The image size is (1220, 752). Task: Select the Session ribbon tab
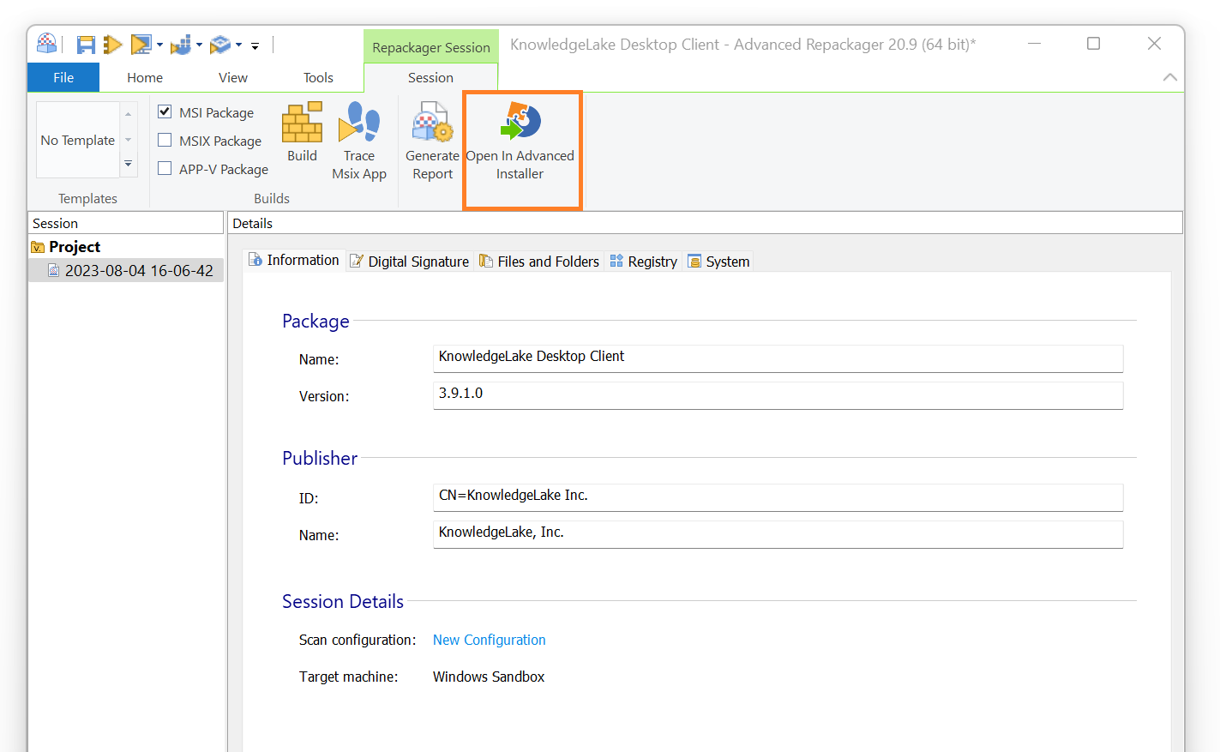coord(430,77)
